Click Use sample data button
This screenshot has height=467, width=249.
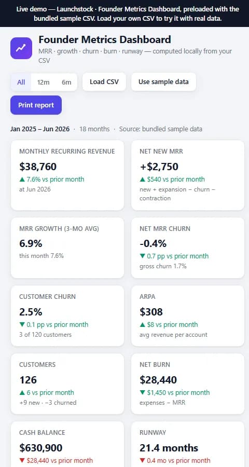[x=163, y=81]
